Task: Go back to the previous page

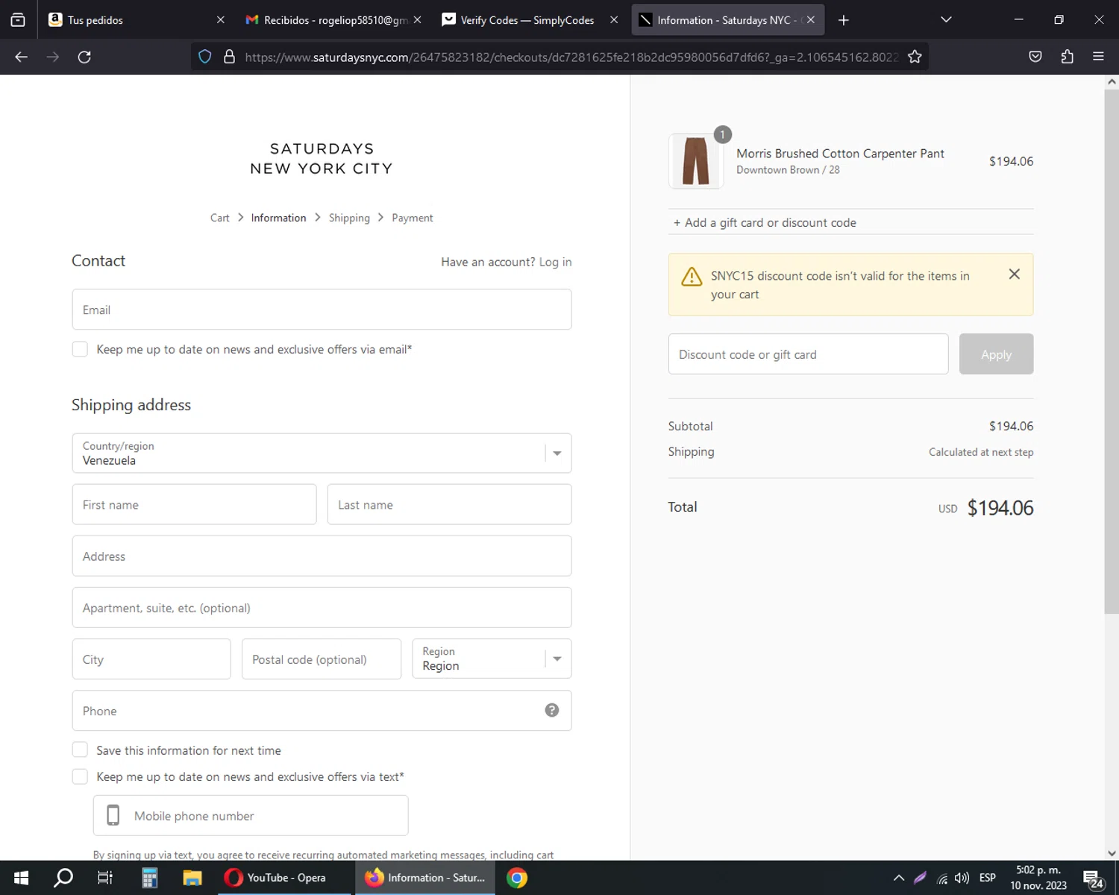Action: (x=21, y=57)
